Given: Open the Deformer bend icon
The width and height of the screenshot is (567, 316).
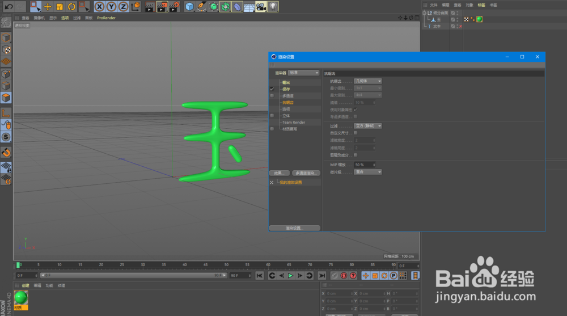Looking at the screenshot, I should [237, 6].
